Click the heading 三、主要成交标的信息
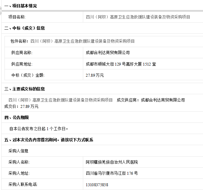Viewport: 203px width, 190px height. pyautogui.click(x=25, y=89)
